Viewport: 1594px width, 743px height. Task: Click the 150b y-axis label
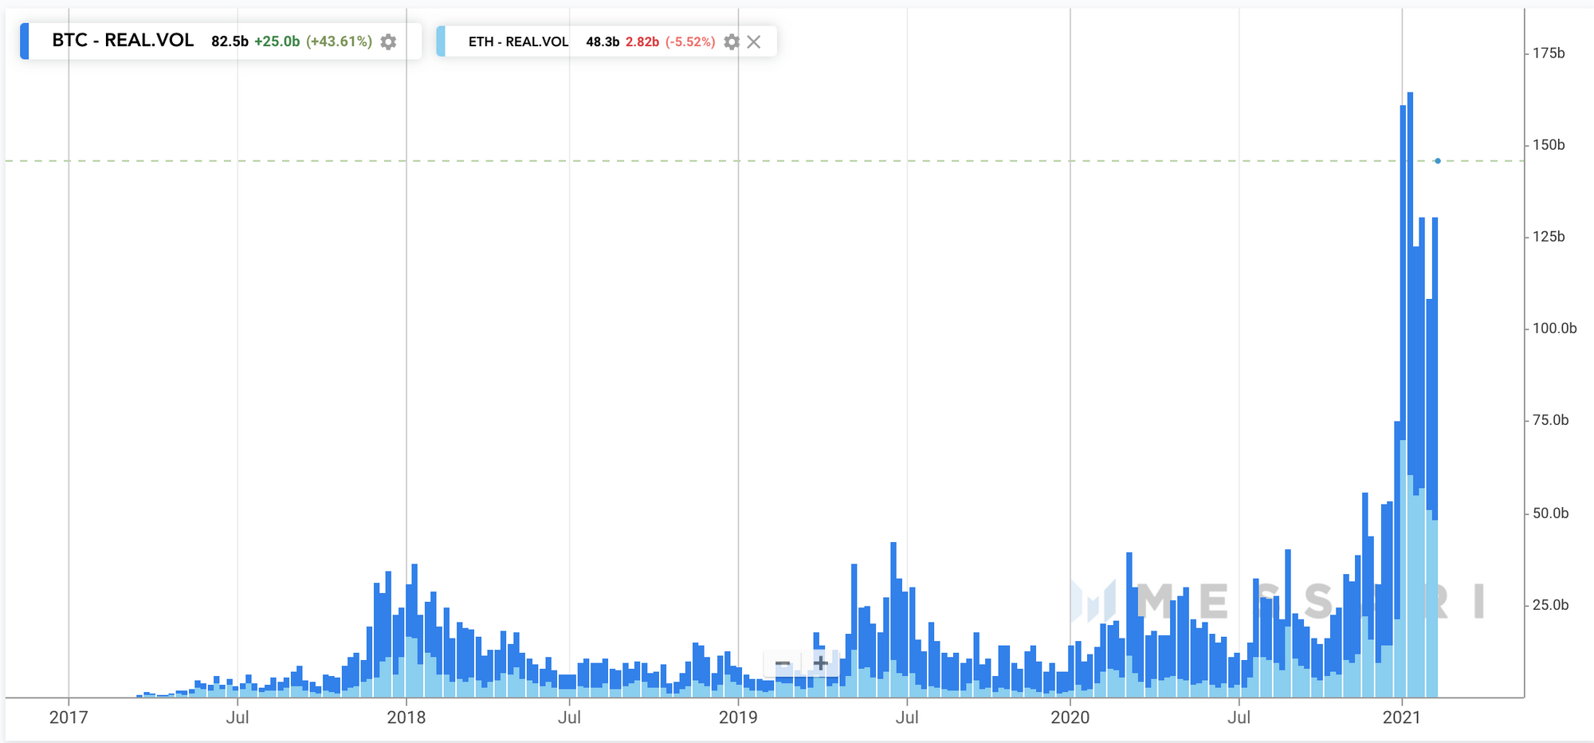(1549, 145)
